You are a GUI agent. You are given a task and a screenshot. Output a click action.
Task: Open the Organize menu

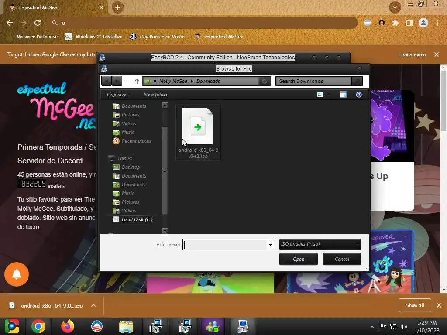pyautogui.click(x=118, y=95)
